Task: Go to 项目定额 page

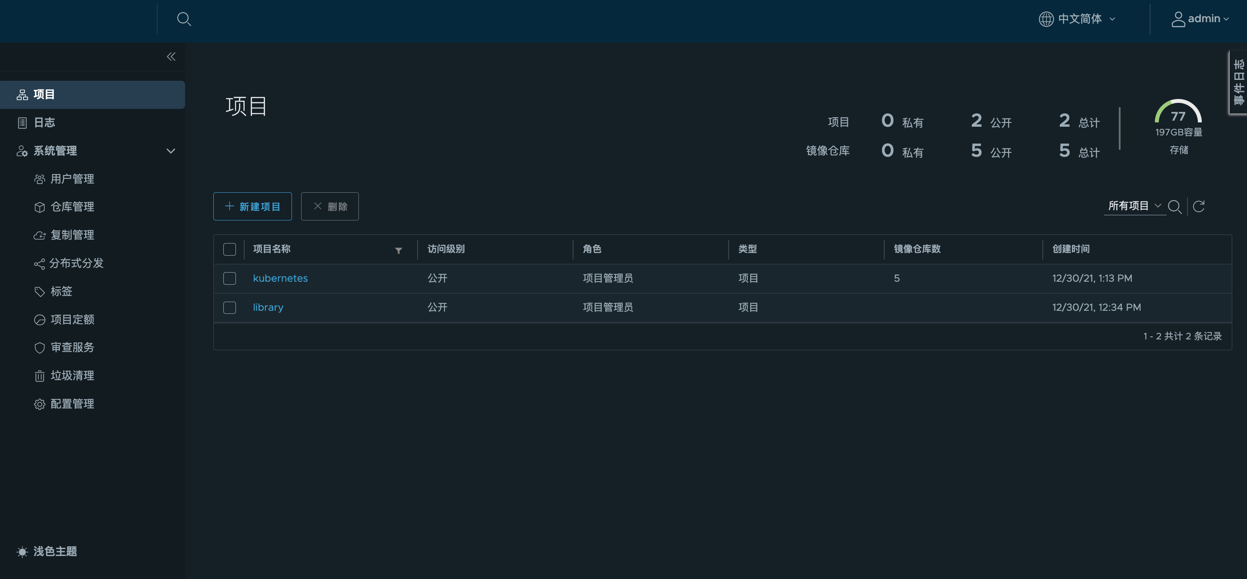Action: 72,319
